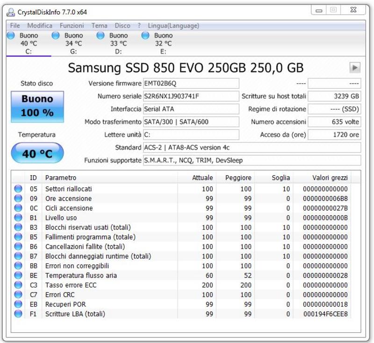
Task: Select the Settori riallocati parameter name
Action: (x=68, y=189)
